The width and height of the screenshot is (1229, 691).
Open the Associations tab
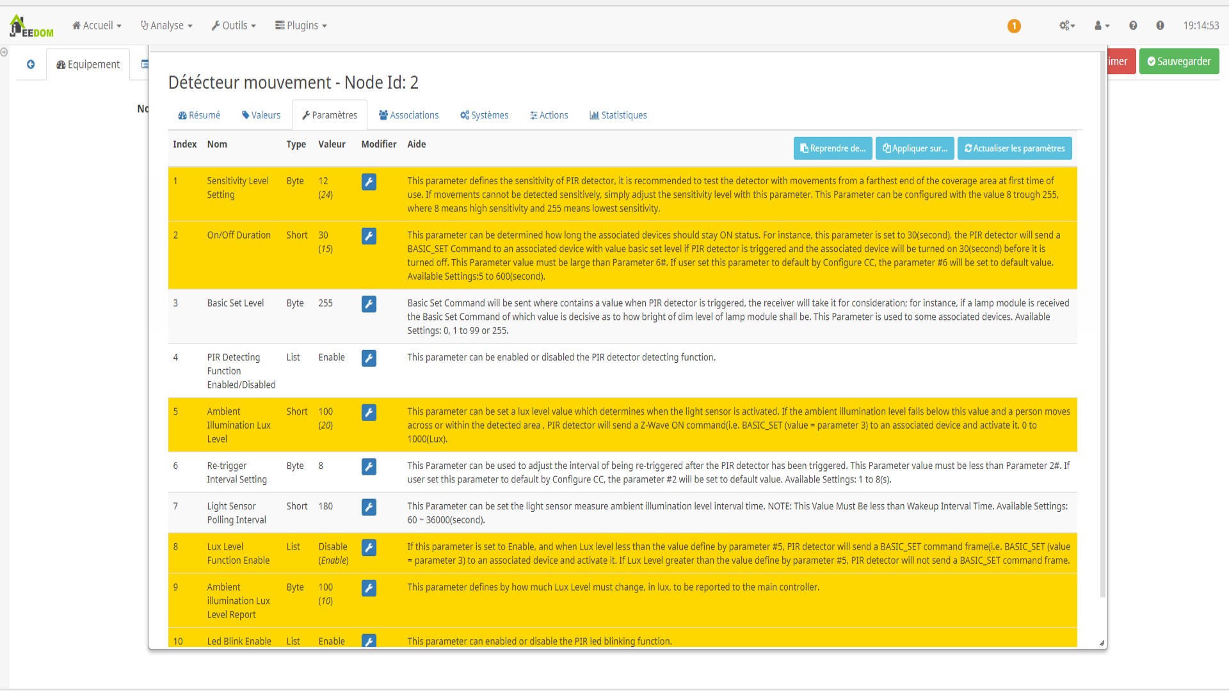408,115
